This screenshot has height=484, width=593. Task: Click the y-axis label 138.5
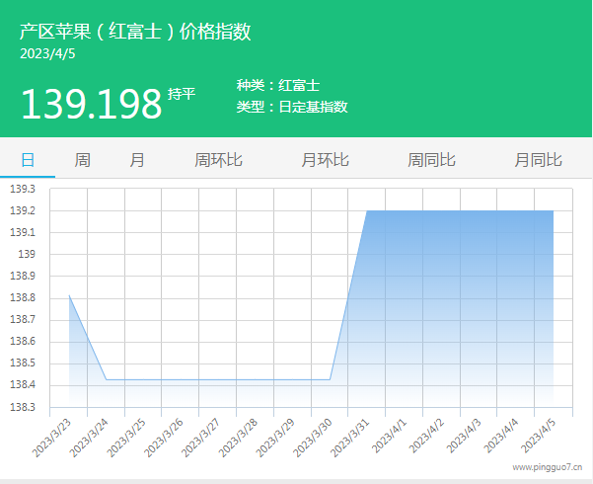[23, 363]
